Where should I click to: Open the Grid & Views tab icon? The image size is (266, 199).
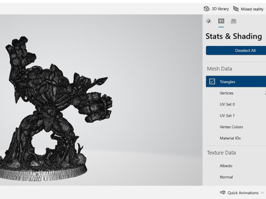point(233,21)
